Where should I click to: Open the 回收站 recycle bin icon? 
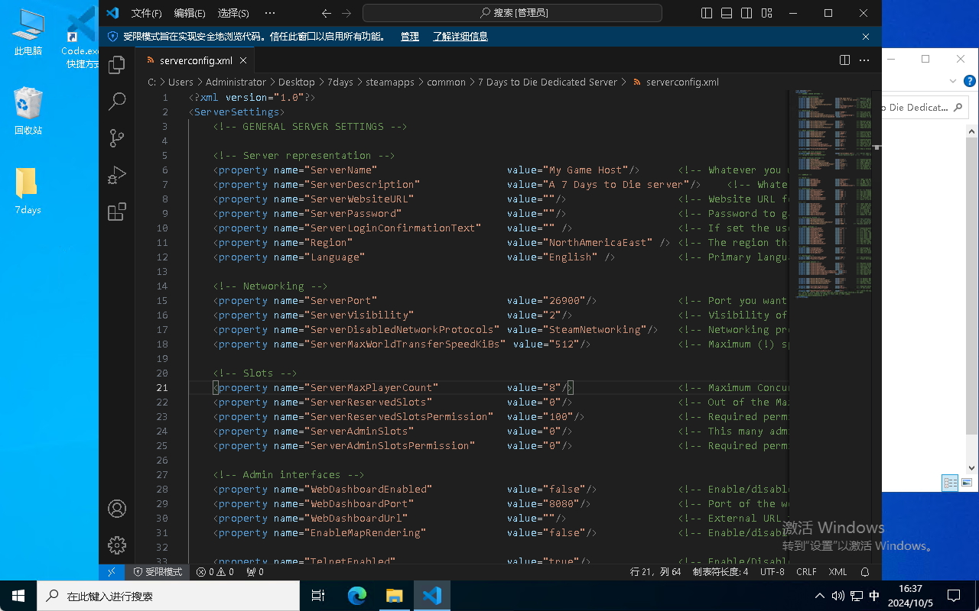(28, 111)
